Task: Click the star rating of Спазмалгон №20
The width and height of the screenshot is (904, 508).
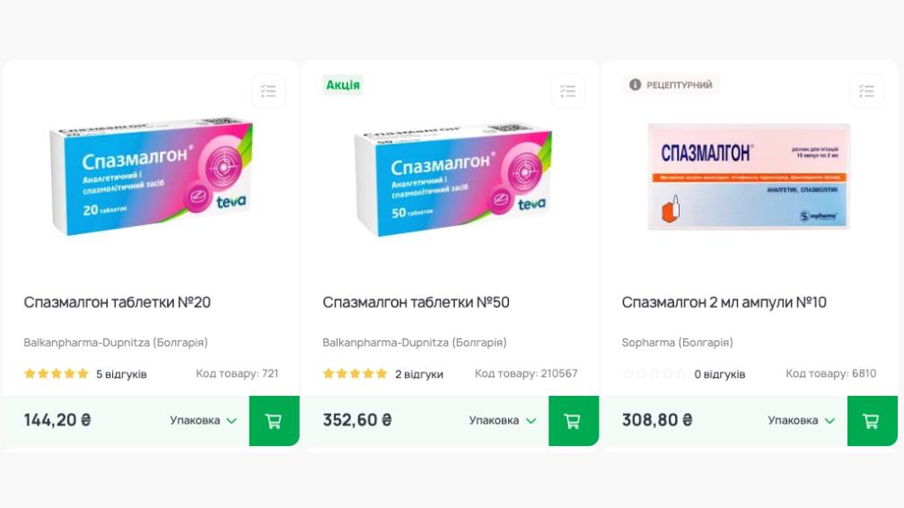Action: (x=56, y=373)
